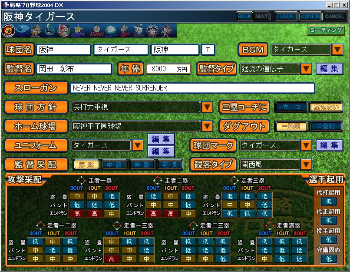
Task: Open the 観客タイプ dropdown list
Action: point(306,165)
